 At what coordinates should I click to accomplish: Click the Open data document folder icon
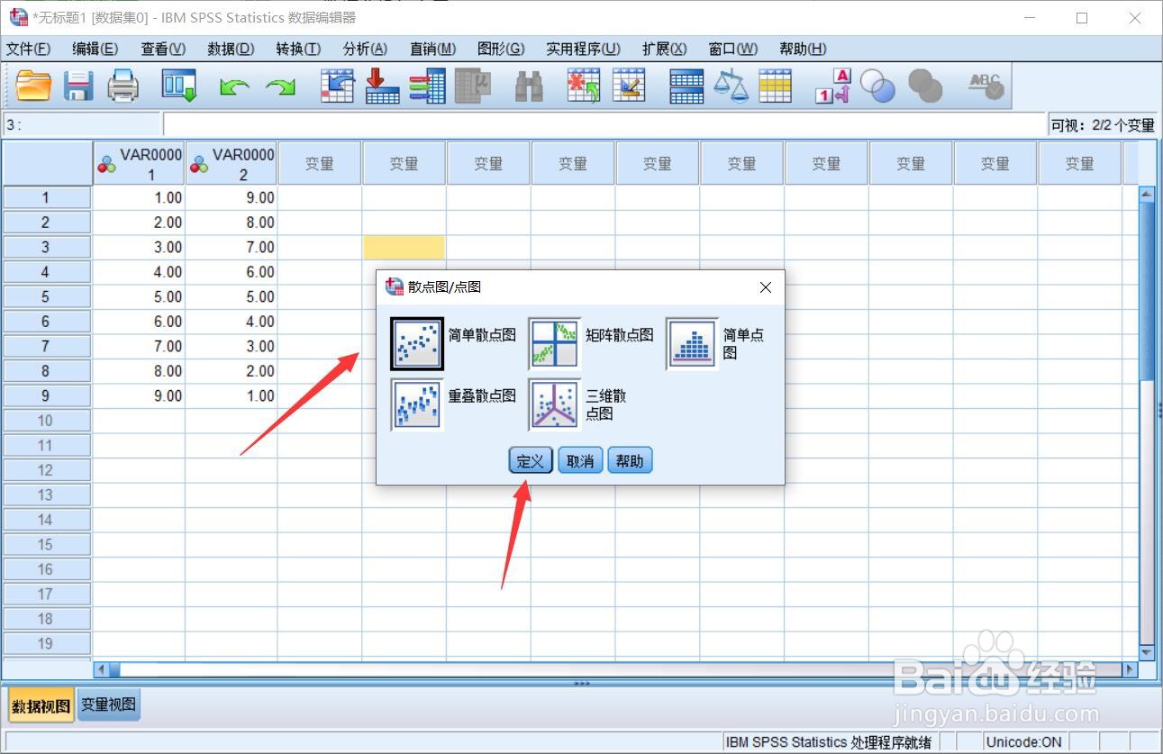point(34,86)
